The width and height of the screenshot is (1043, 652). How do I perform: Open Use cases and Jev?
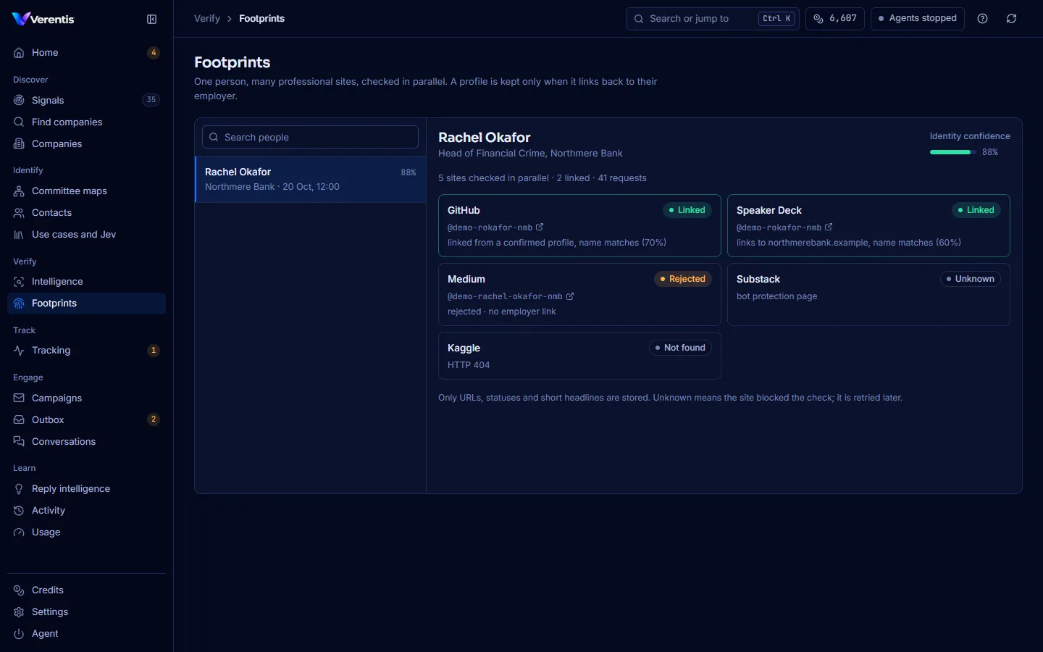86,235
